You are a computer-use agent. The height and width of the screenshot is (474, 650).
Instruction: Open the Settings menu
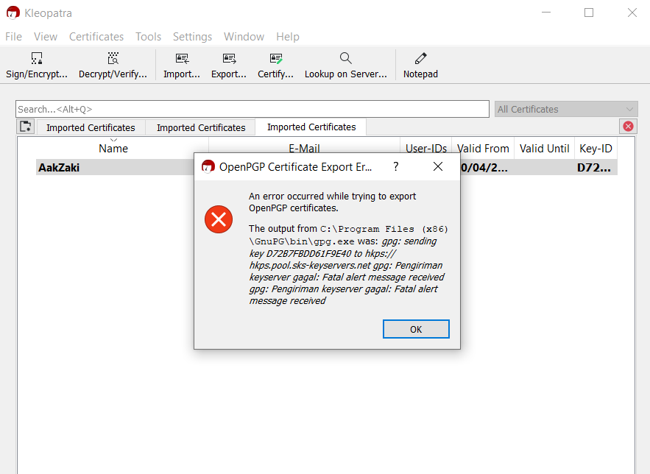[x=192, y=37]
